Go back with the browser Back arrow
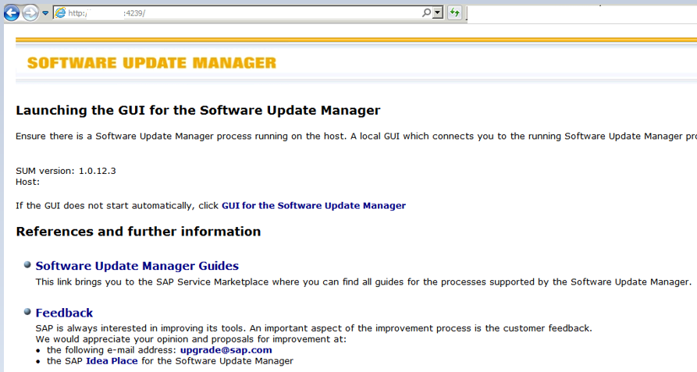The height and width of the screenshot is (372, 697). (x=12, y=13)
